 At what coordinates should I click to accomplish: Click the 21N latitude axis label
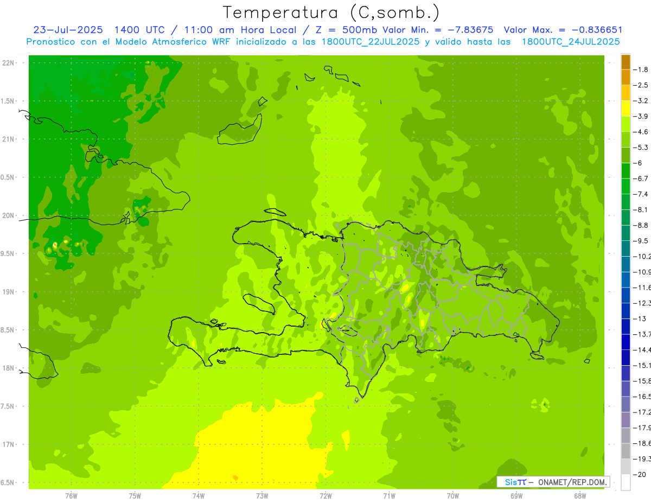pyautogui.click(x=8, y=139)
